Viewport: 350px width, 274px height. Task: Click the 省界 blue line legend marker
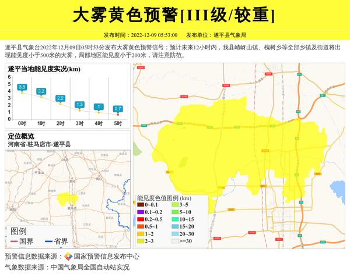pyautogui.click(x=48, y=241)
